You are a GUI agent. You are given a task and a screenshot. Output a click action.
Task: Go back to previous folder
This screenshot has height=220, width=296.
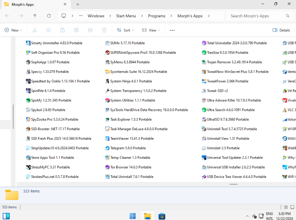point(7,16)
